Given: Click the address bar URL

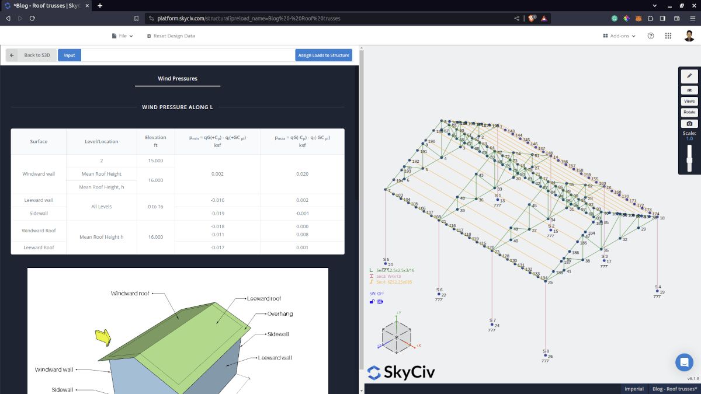Looking at the screenshot, I should pos(249,18).
